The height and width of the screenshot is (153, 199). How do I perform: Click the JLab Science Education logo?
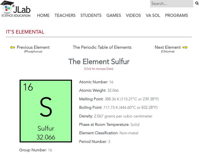16,9
